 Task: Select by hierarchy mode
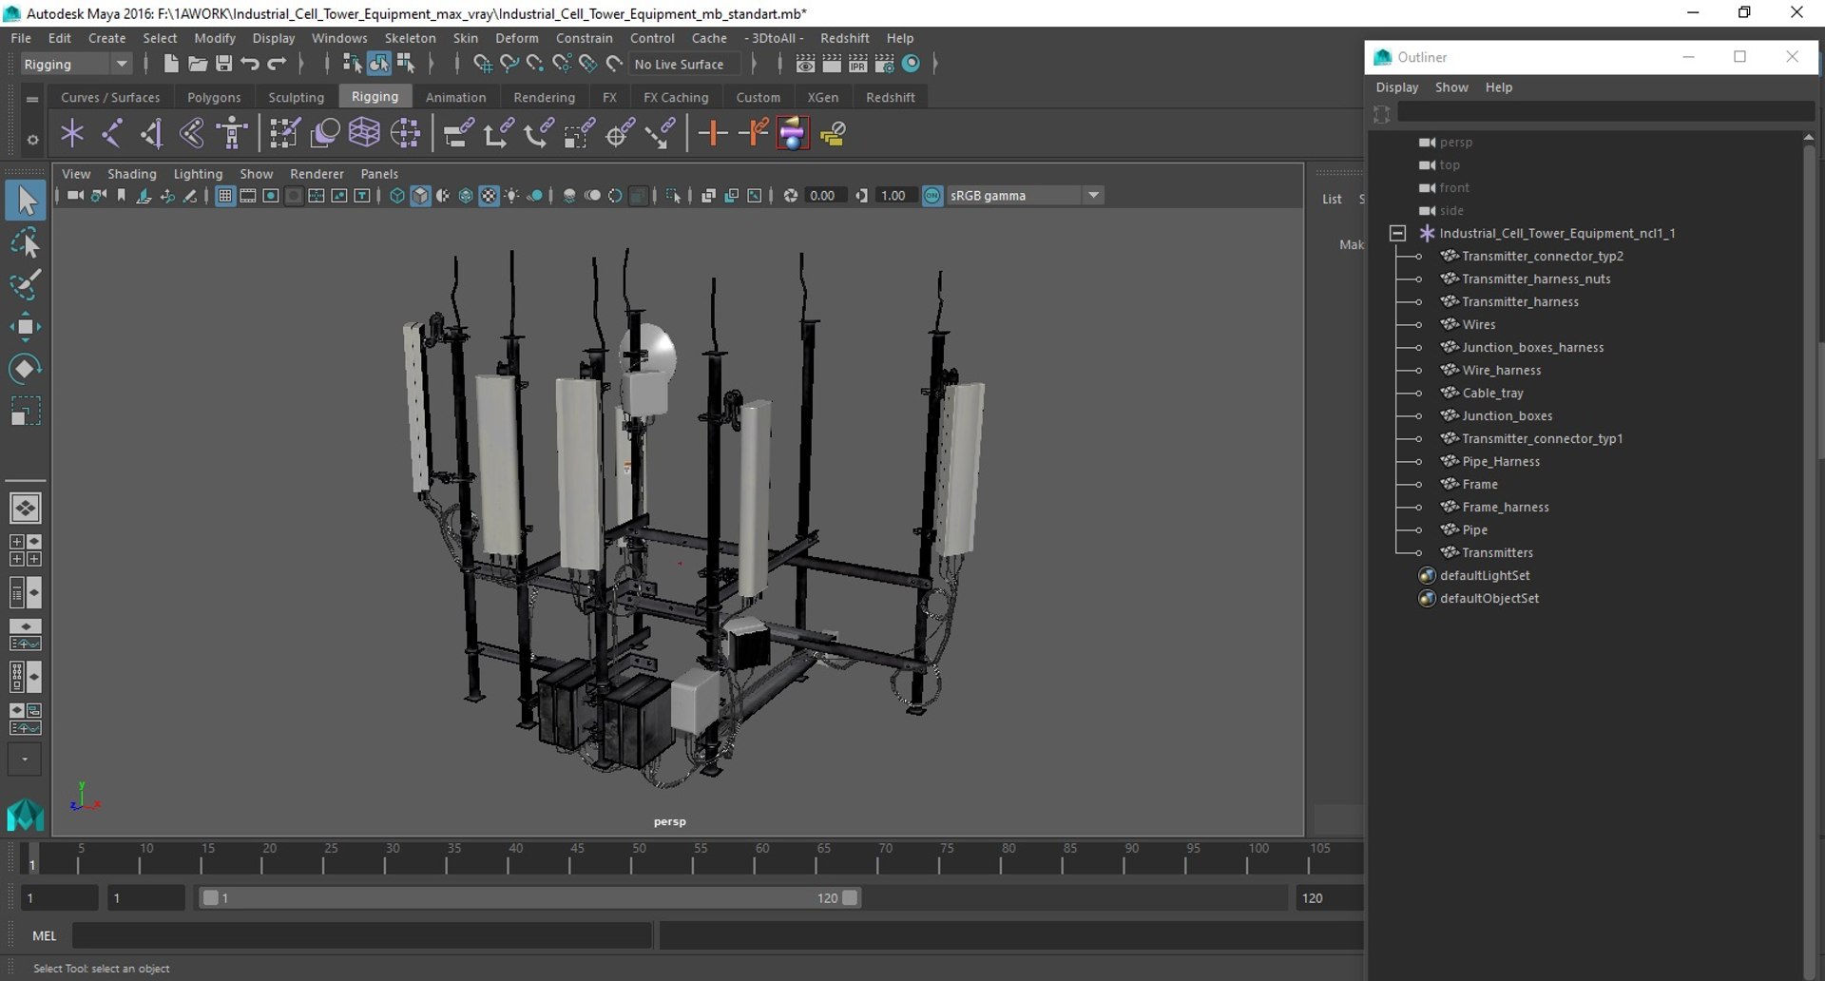tap(352, 64)
